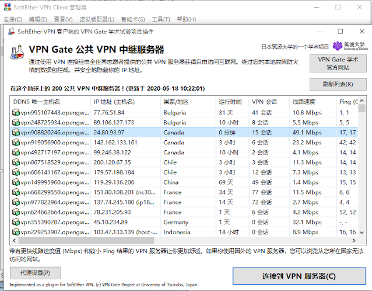Click horizontal scrollbar right arrow
The width and height of the screenshot is (372, 291).
pyautogui.click(x=354, y=240)
